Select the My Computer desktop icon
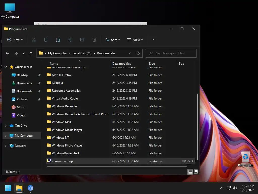This screenshot has width=258, height=194. (10, 10)
